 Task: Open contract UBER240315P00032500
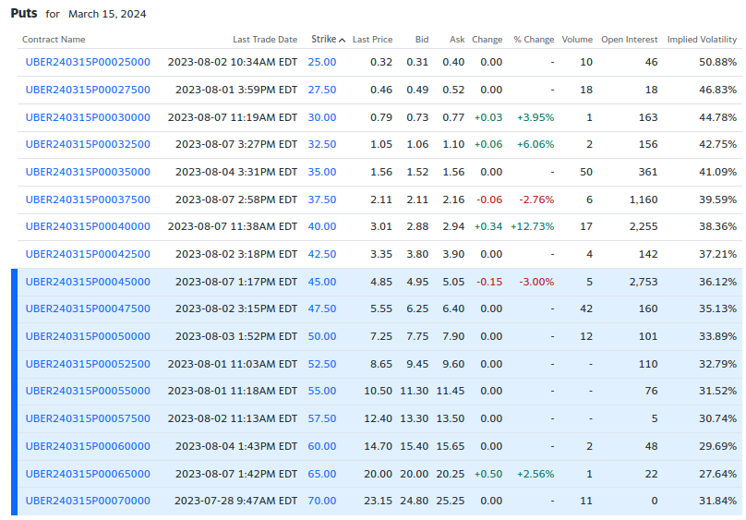(88, 145)
